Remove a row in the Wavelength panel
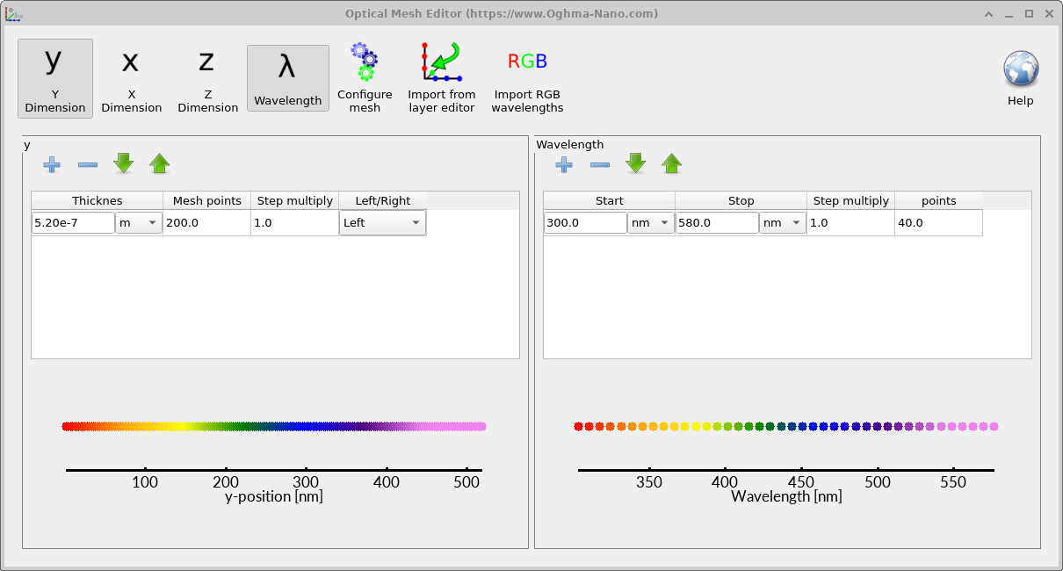 (600, 164)
